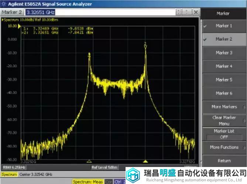The width and height of the screenshot is (247, 184).
Task: Click the marker 2 readout -7.8421 dBm
Action: 80,33
